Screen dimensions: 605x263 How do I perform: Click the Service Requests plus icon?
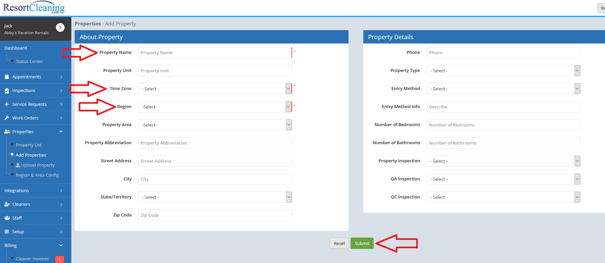coord(7,104)
